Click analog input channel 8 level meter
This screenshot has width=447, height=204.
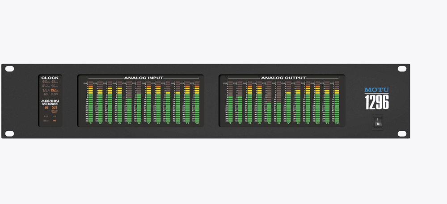click(x=158, y=102)
